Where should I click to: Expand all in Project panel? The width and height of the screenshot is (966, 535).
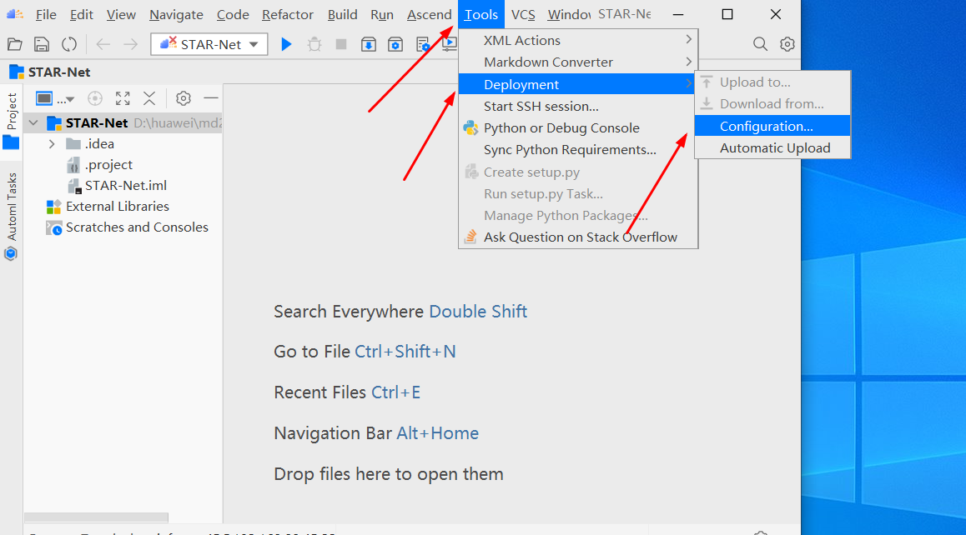(123, 98)
